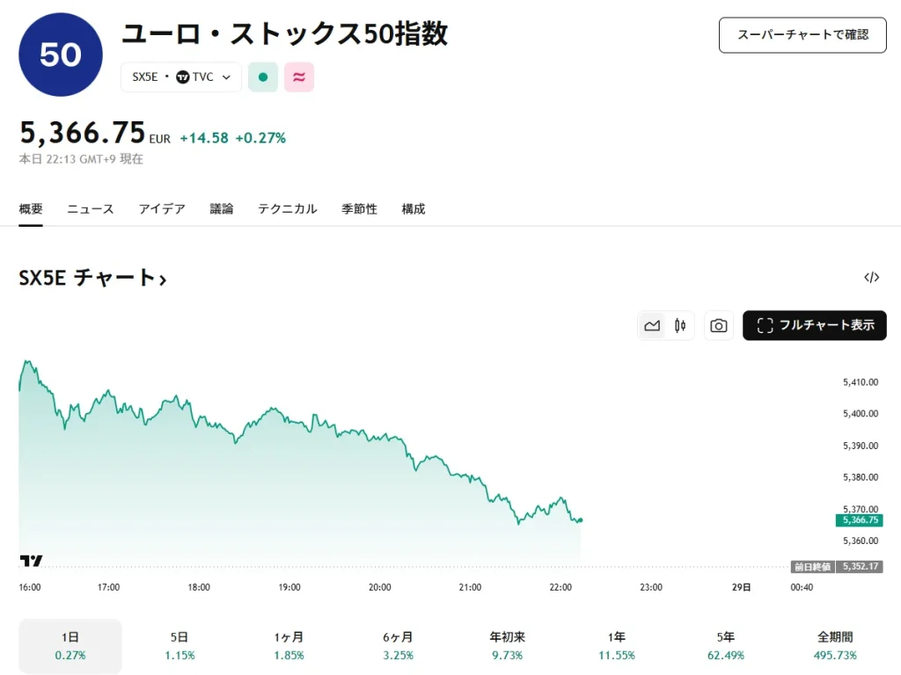Take chart snapshot with camera icon
Viewport: 901px width, 675px height.
tap(718, 325)
